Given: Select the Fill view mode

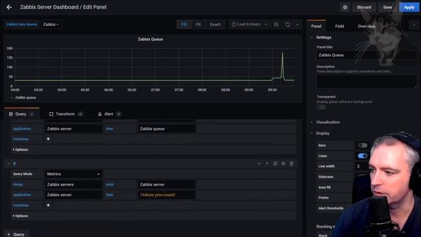Looking at the screenshot, I should (x=184, y=24).
